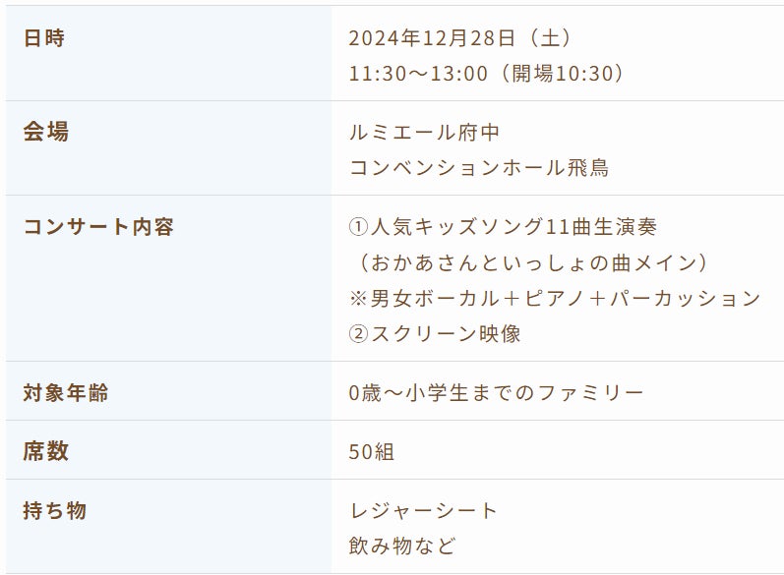Screen dimensions: 784x575
Task: Click the 男女ボーカル＋ピアノ＋パーカッション note
Action: coord(567,298)
